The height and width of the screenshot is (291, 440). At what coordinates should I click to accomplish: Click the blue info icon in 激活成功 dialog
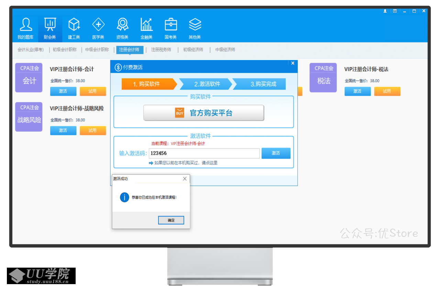click(x=124, y=198)
